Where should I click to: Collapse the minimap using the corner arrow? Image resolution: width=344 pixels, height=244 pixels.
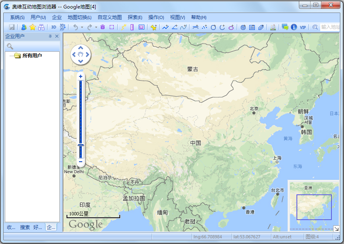point(336,229)
